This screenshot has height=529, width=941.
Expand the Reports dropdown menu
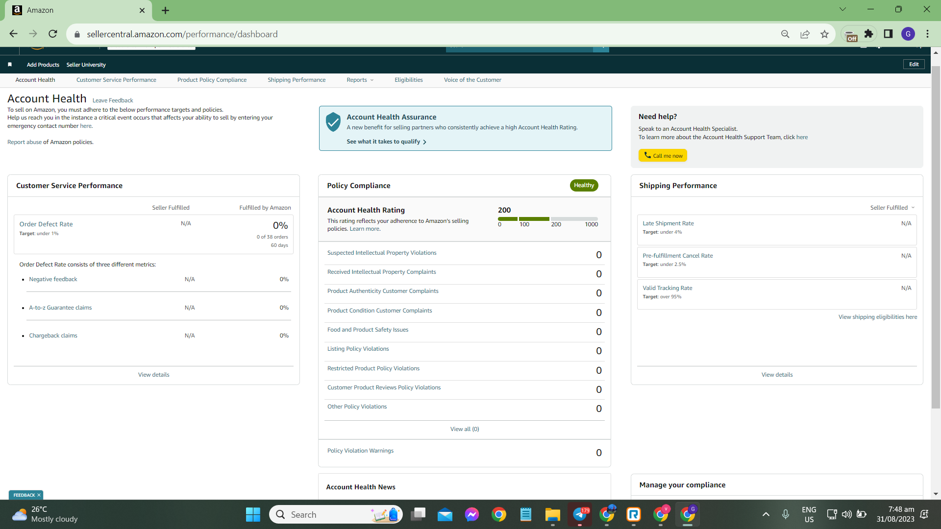click(x=360, y=80)
